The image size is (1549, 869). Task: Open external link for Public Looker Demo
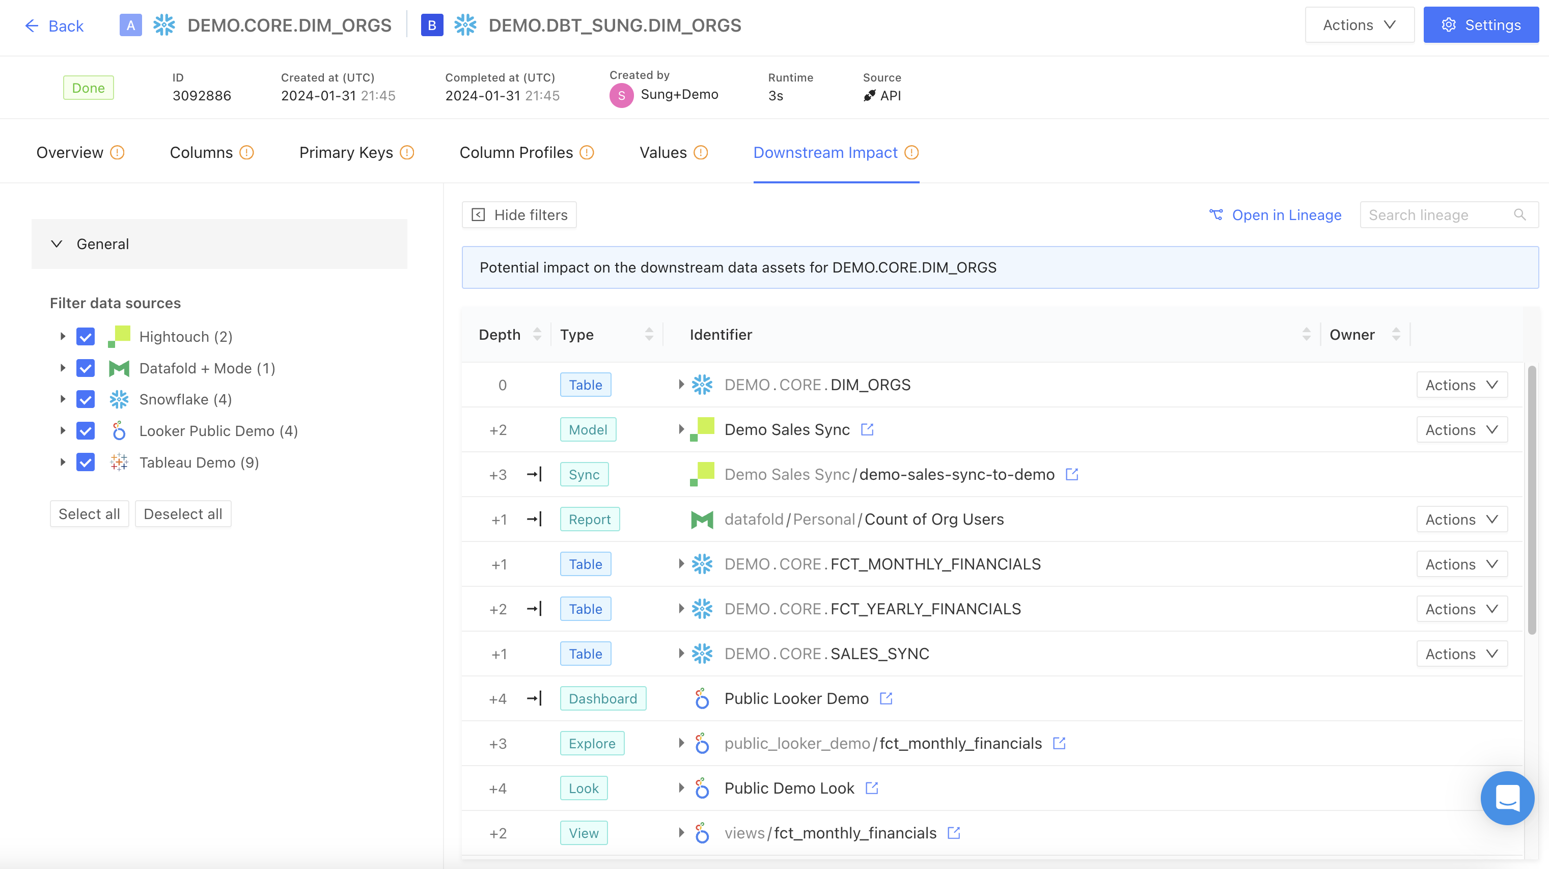(x=886, y=698)
